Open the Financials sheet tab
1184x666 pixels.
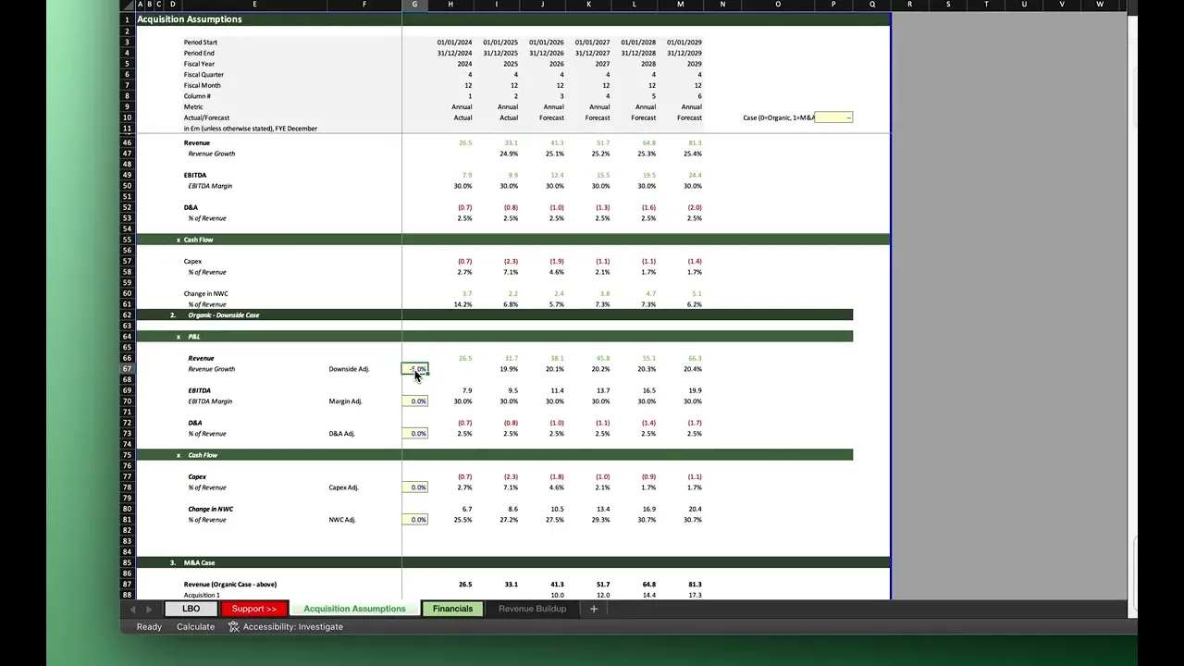(452, 609)
